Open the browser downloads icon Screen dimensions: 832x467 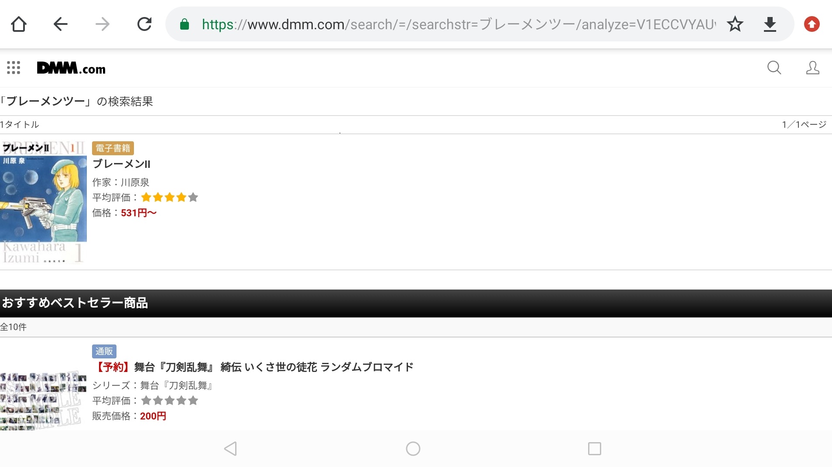tap(770, 24)
